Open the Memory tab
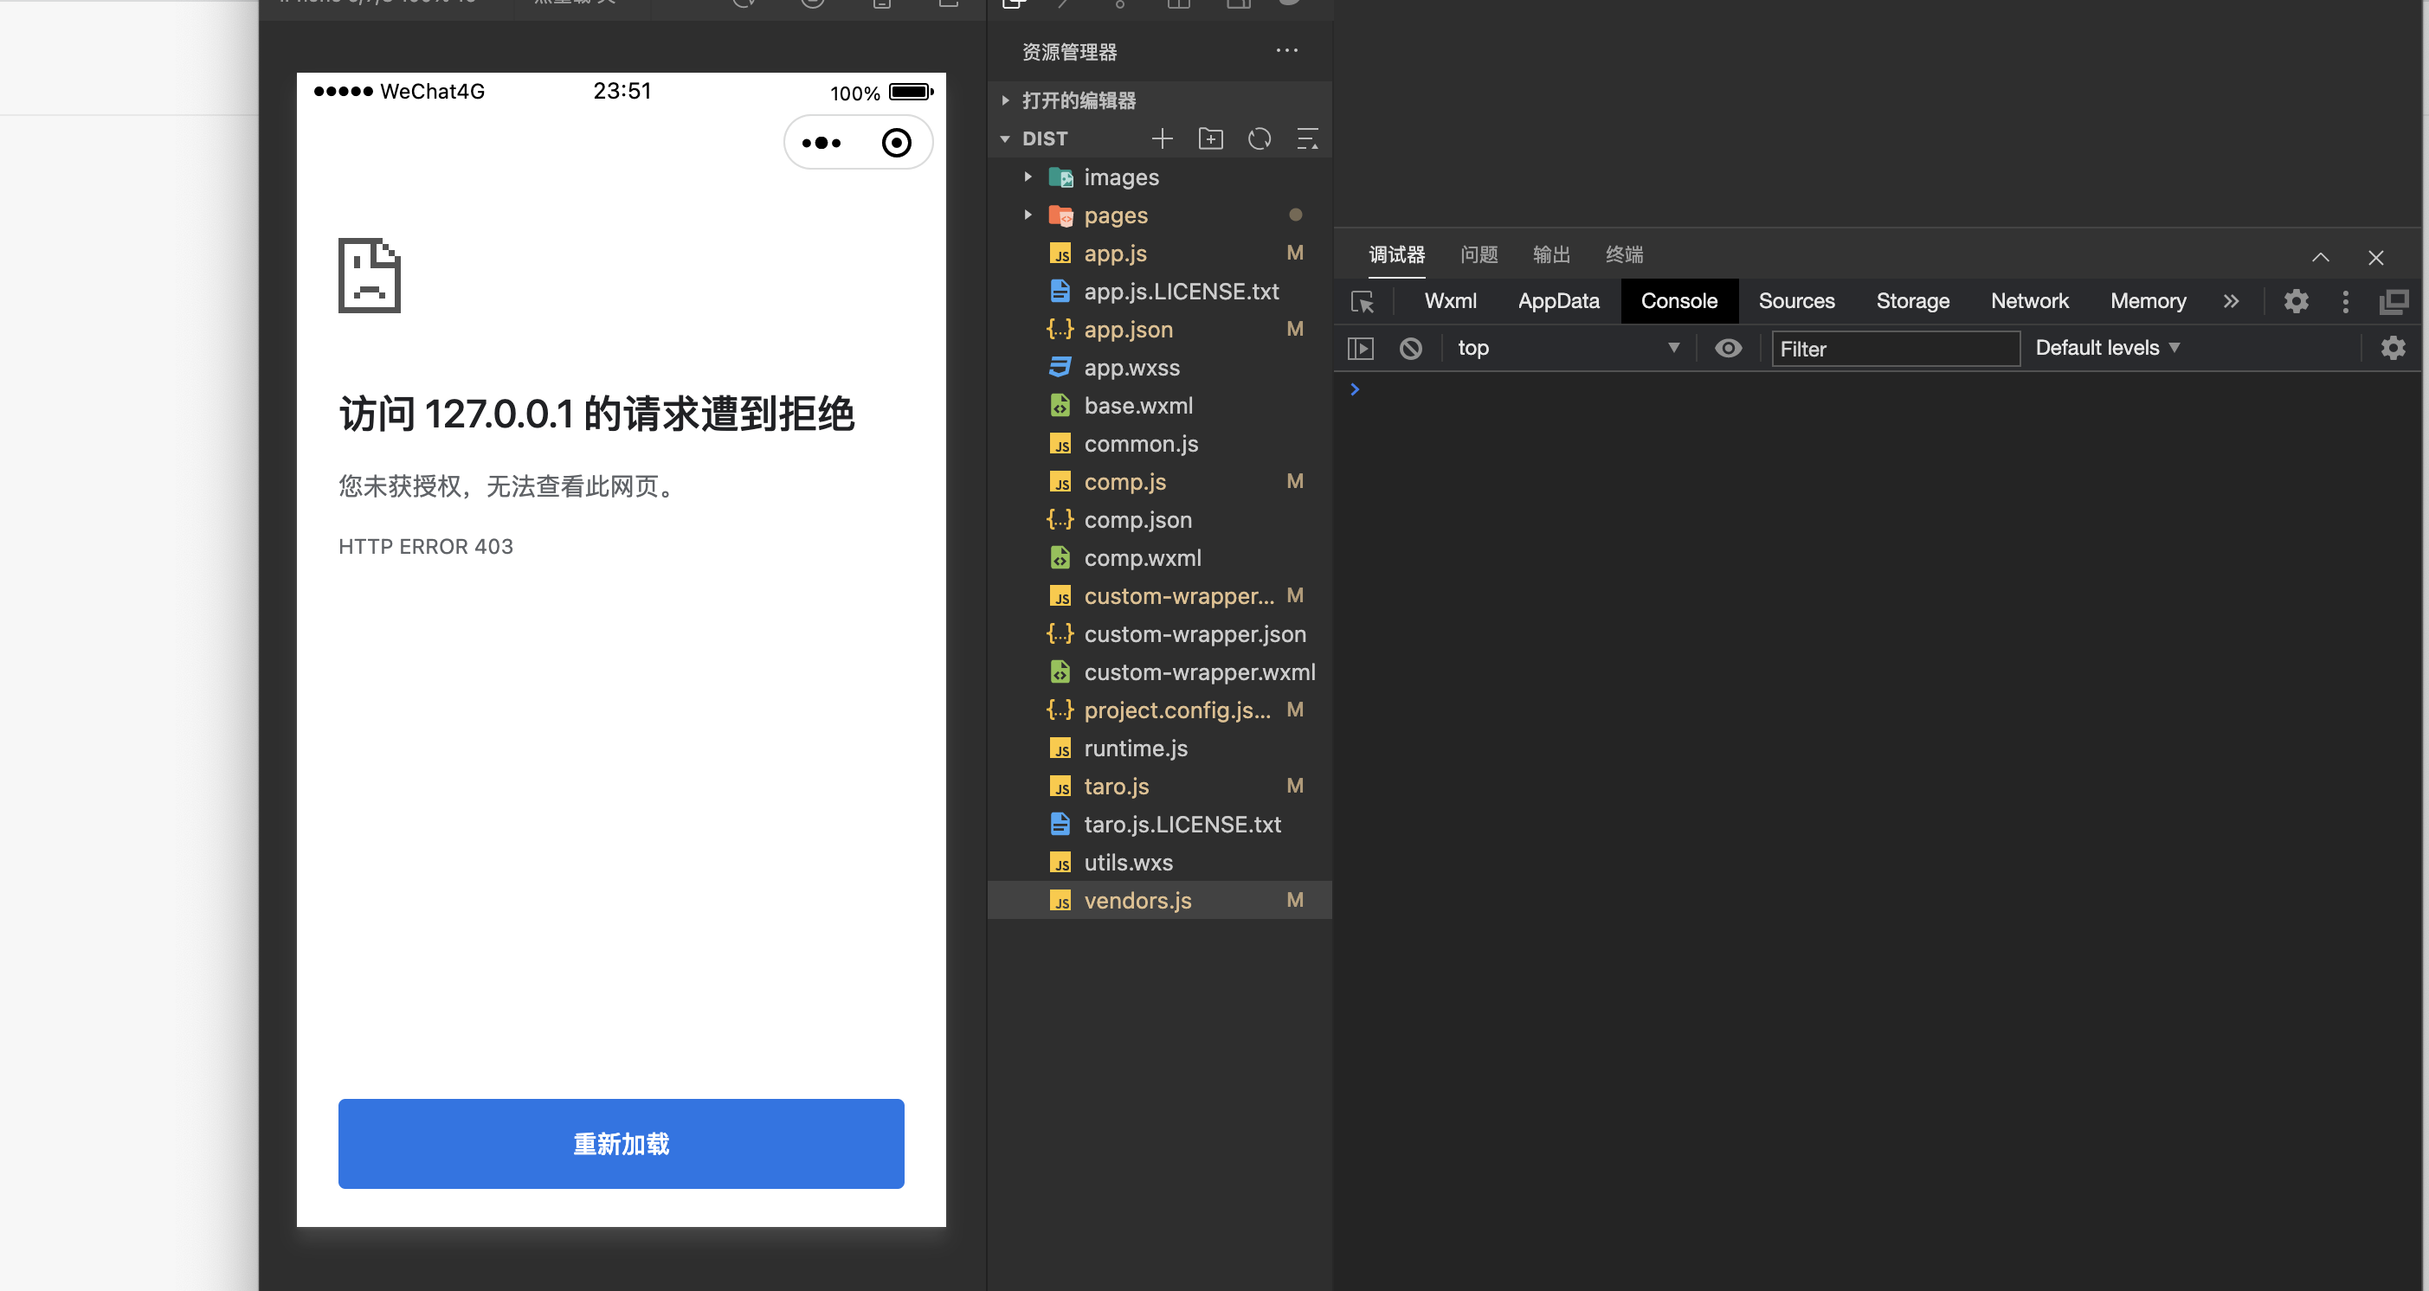Viewport: 2429px width, 1291px height. tap(2147, 301)
